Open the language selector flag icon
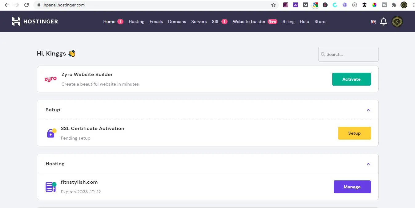This screenshot has height=208, width=415. pos(373,22)
